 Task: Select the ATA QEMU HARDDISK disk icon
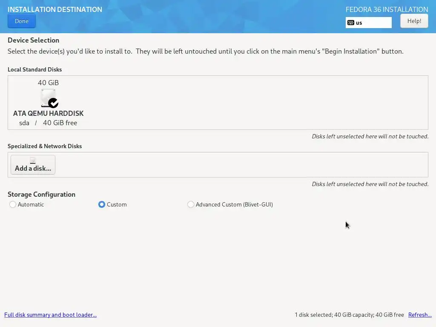49,98
